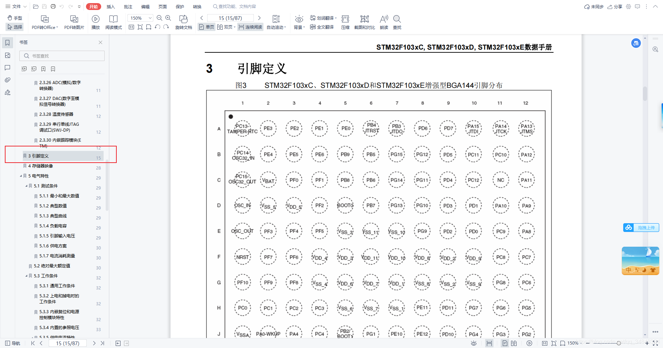Click the print icon in quick toolbar

[x=53, y=7]
